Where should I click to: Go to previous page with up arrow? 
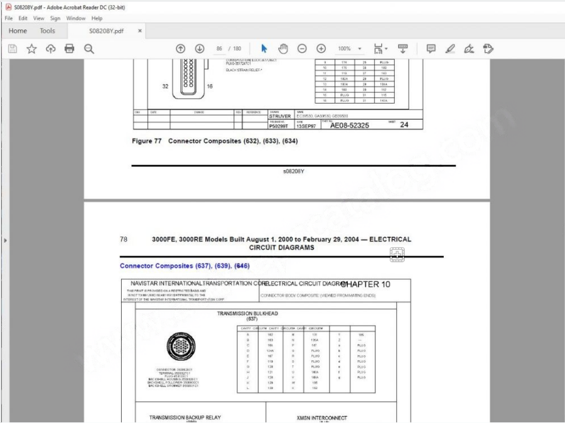click(180, 49)
